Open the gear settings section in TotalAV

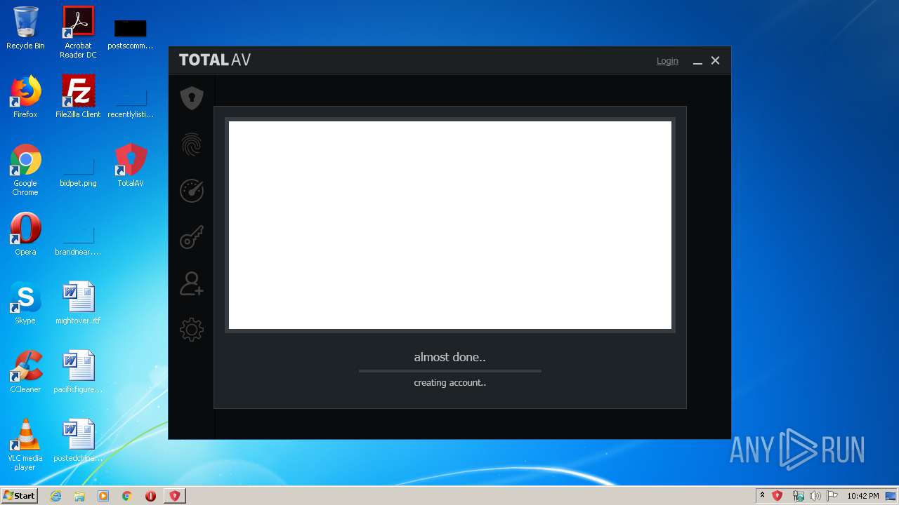click(192, 330)
